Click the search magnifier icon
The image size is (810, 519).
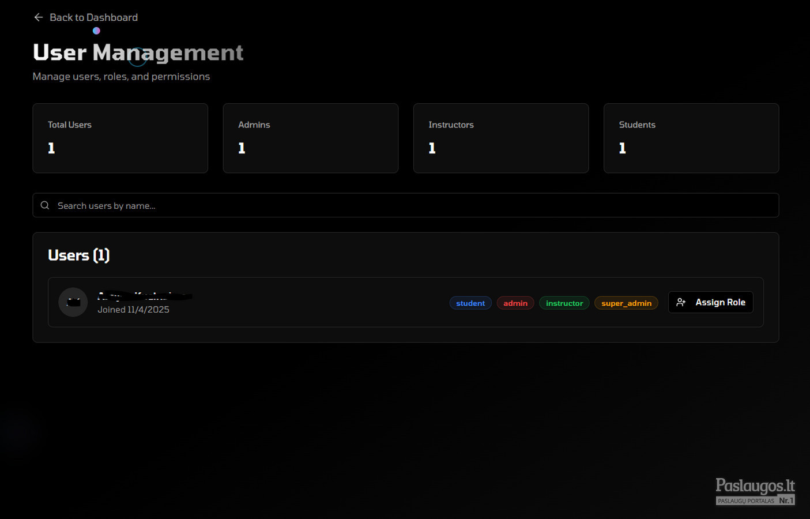click(x=45, y=205)
